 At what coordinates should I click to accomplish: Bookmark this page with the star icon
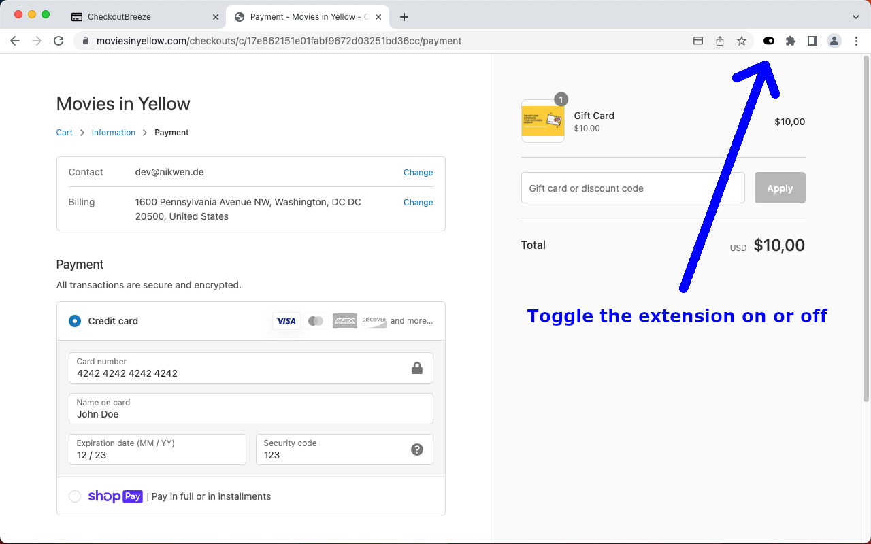pos(742,41)
